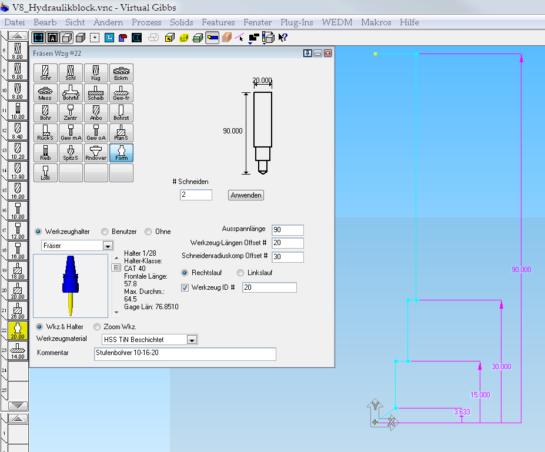The height and width of the screenshot is (452, 545).
Task: Click the context help arrow icon in toolbar
Action: (x=283, y=38)
